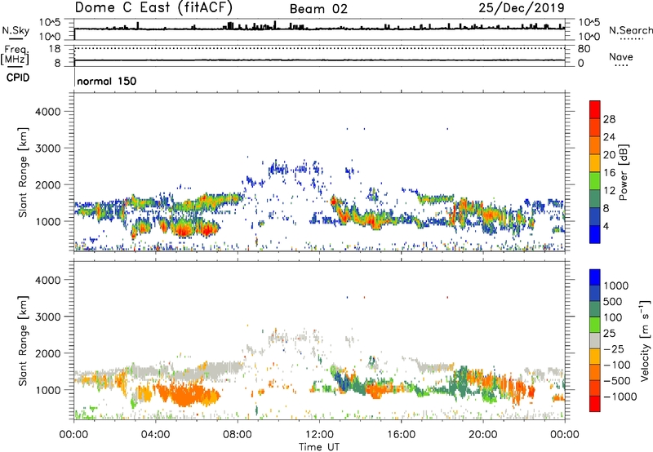Click the "-25" velocity colorbar label
The image size is (653, 452).
tap(614, 349)
